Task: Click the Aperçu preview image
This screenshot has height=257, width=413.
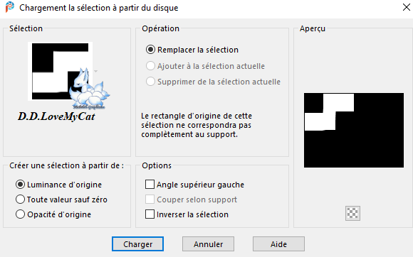Action: (354, 130)
